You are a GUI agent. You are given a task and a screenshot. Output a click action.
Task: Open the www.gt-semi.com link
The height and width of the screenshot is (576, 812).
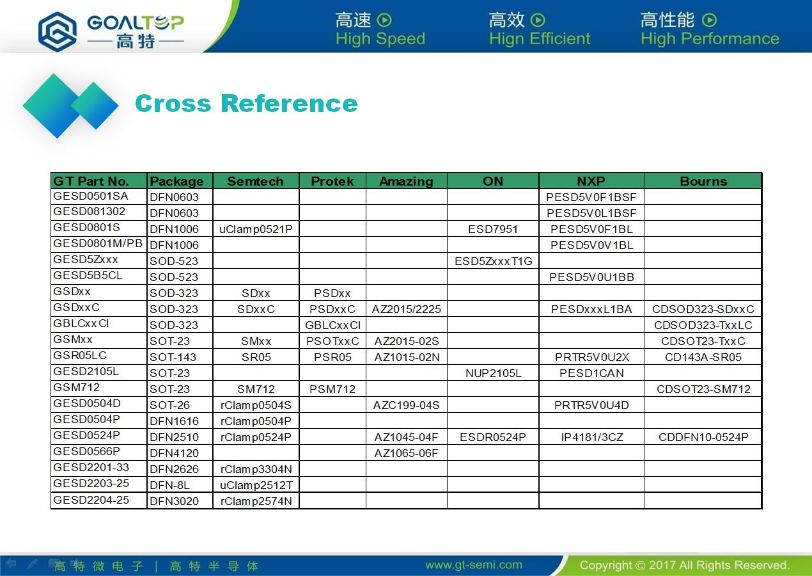(x=474, y=565)
